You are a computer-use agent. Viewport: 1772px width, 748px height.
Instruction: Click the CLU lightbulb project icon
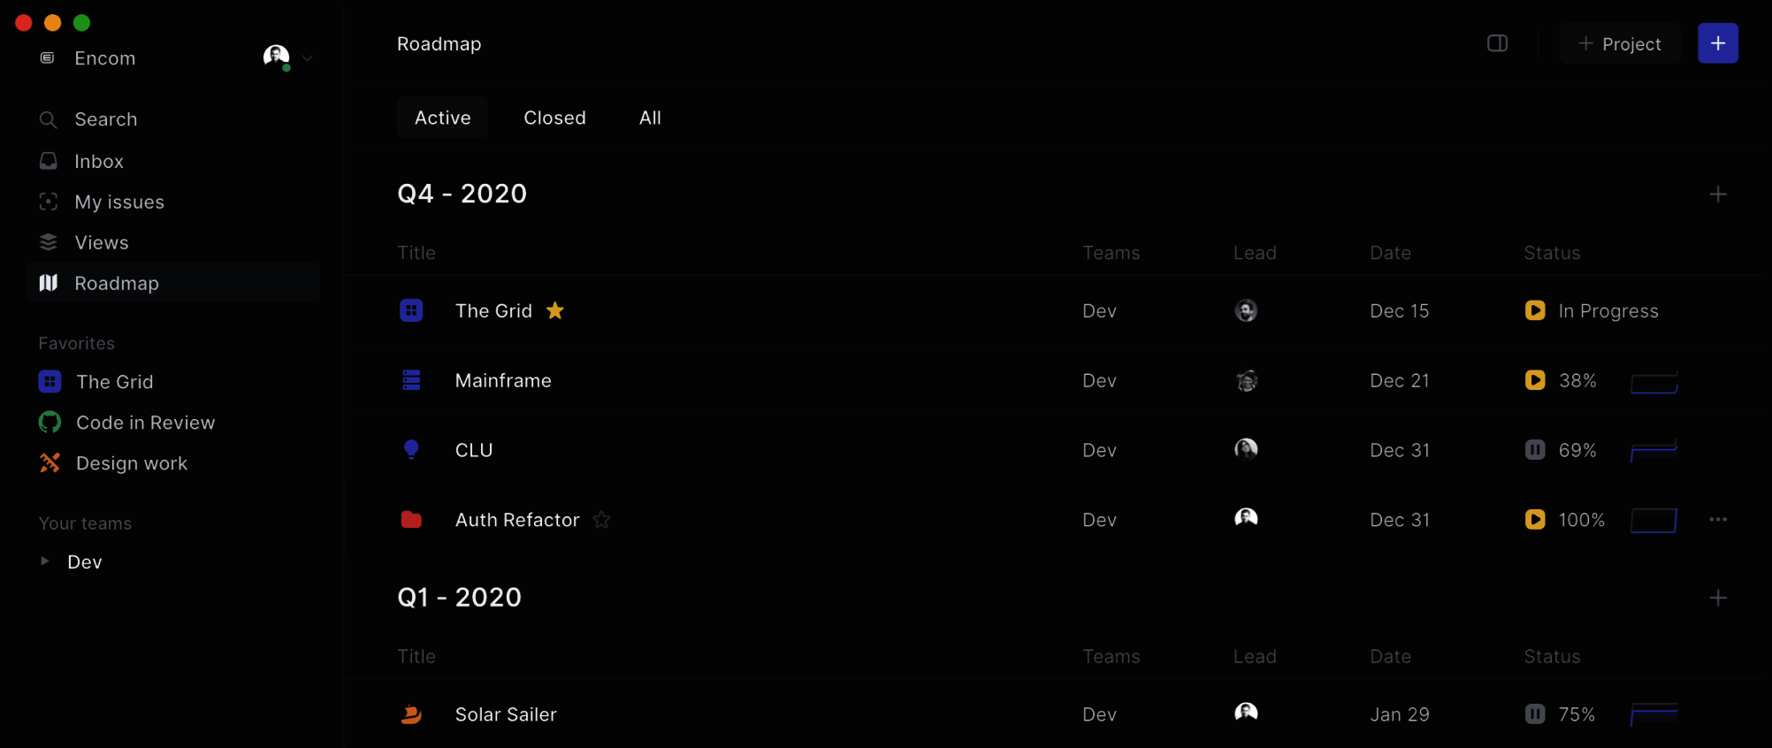click(411, 449)
